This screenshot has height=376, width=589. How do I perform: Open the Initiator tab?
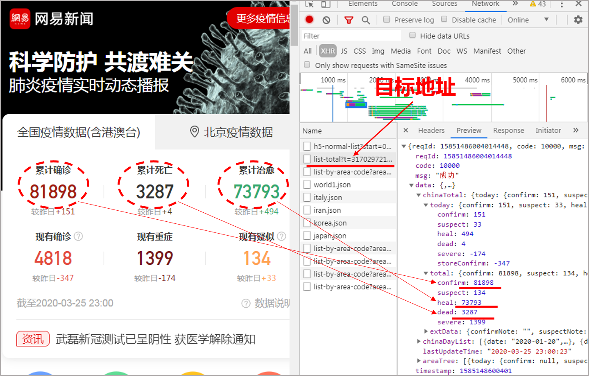pos(548,130)
